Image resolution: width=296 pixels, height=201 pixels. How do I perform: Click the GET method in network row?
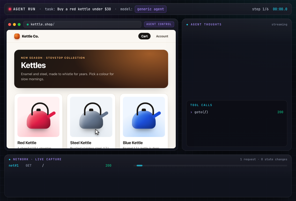pyautogui.click(x=29, y=166)
